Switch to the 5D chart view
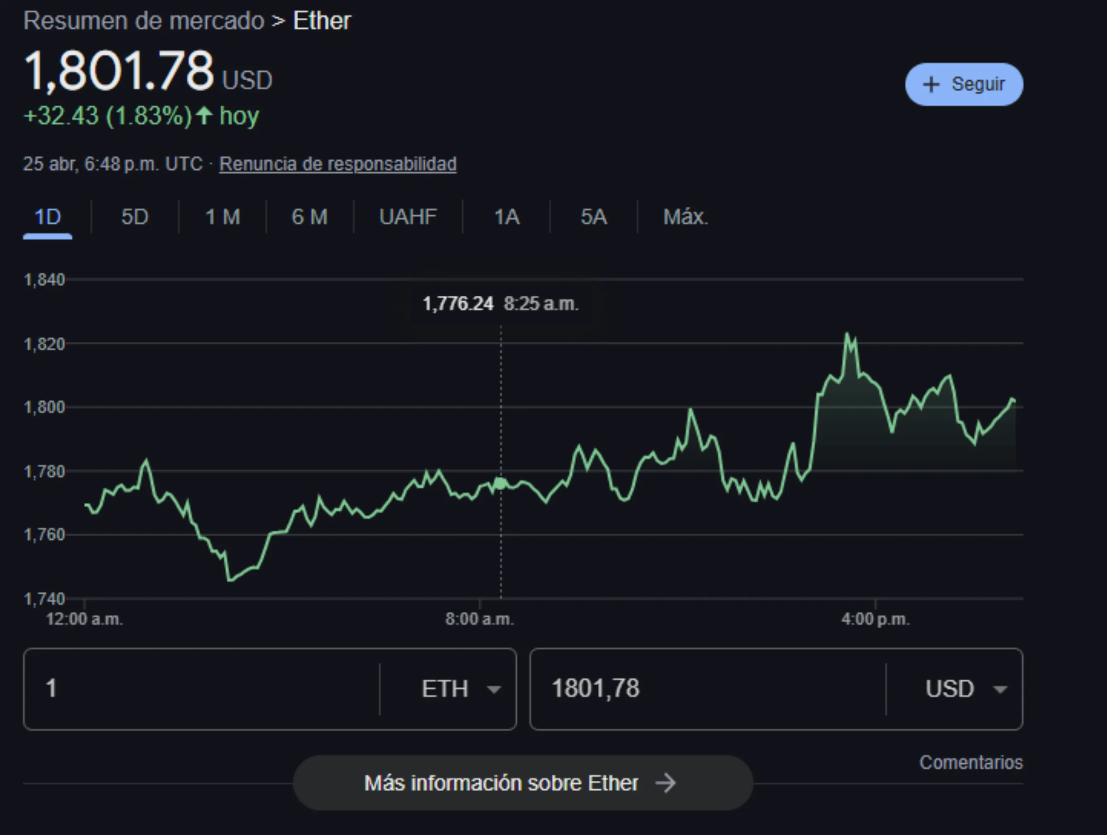The height and width of the screenshot is (835, 1107). [134, 217]
